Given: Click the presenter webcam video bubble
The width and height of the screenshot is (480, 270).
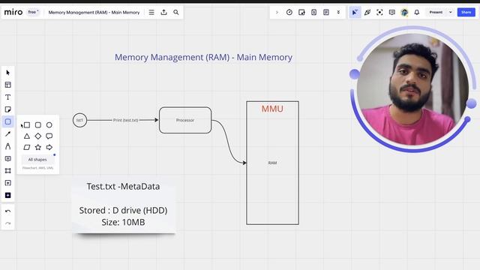Looking at the screenshot, I should point(412,89).
